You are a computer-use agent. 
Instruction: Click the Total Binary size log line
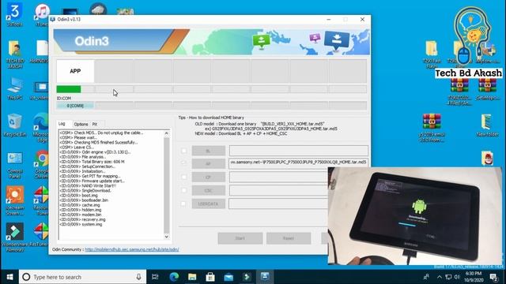pyautogui.click(x=92, y=162)
